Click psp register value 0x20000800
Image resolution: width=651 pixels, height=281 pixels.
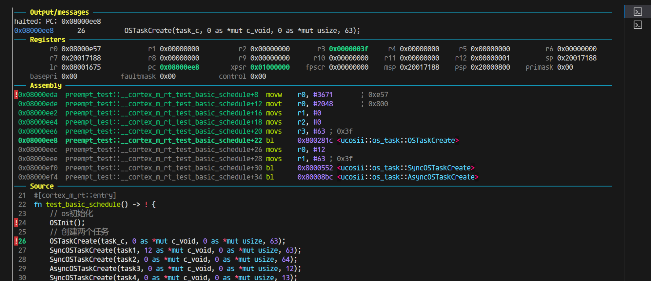(490, 67)
